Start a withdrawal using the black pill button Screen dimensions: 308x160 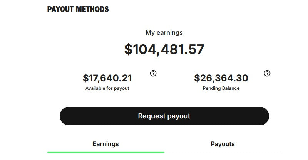164,116
